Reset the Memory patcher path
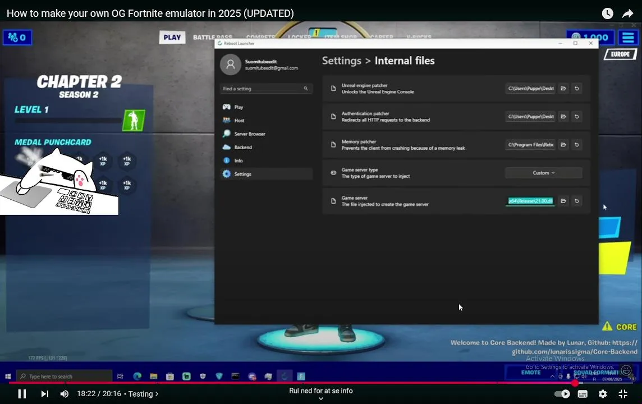 [576, 145]
